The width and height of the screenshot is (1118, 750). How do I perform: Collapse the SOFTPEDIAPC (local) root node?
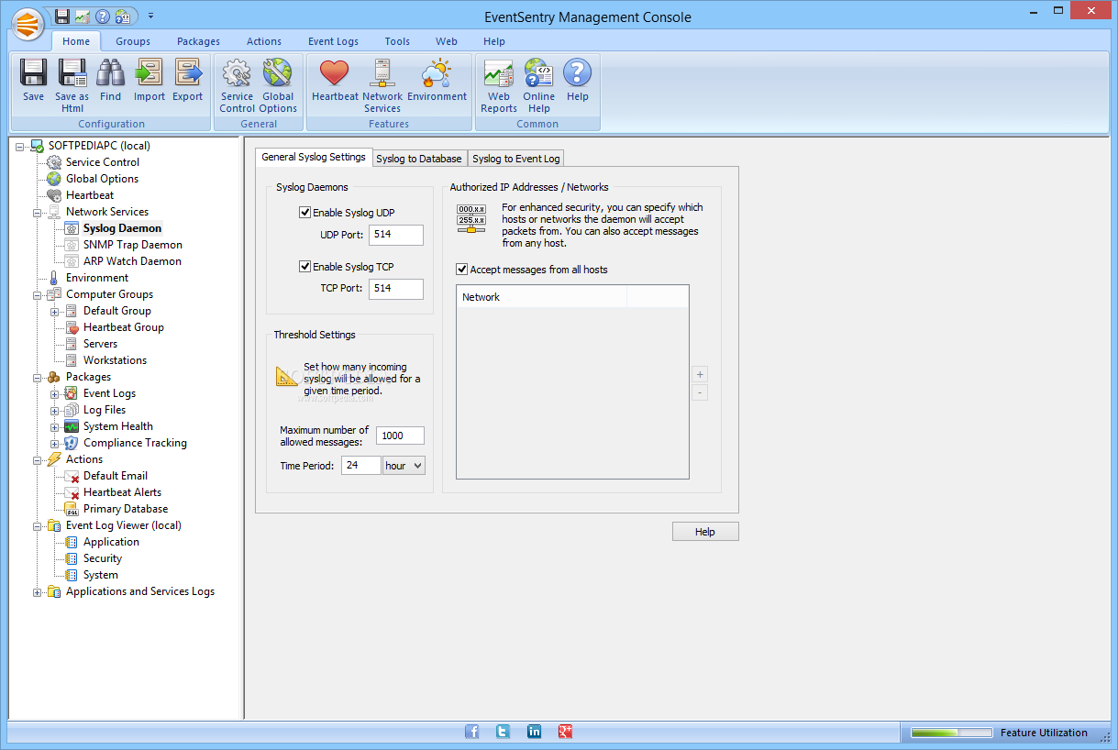pyautogui.click(x=20, y=146)
